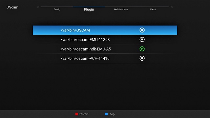Open the About tab

pos(153,9)
